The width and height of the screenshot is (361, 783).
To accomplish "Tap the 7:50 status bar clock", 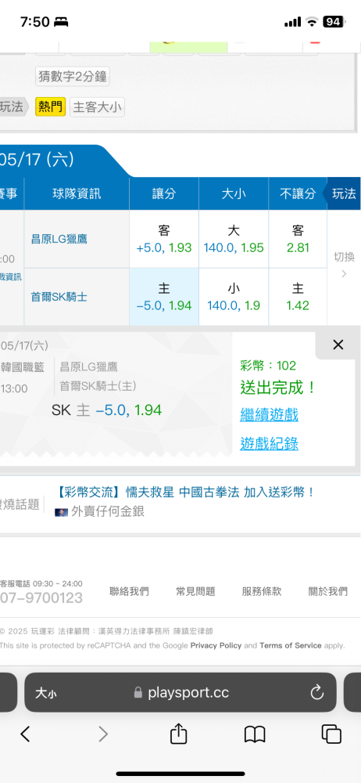I will (x=35, y=22).
